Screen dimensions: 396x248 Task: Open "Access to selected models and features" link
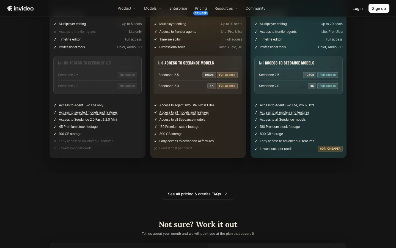pos(88,112)
